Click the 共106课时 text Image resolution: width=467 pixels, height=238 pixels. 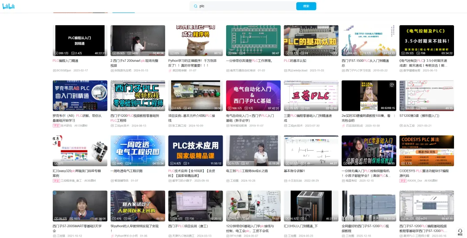pos(431,181)
